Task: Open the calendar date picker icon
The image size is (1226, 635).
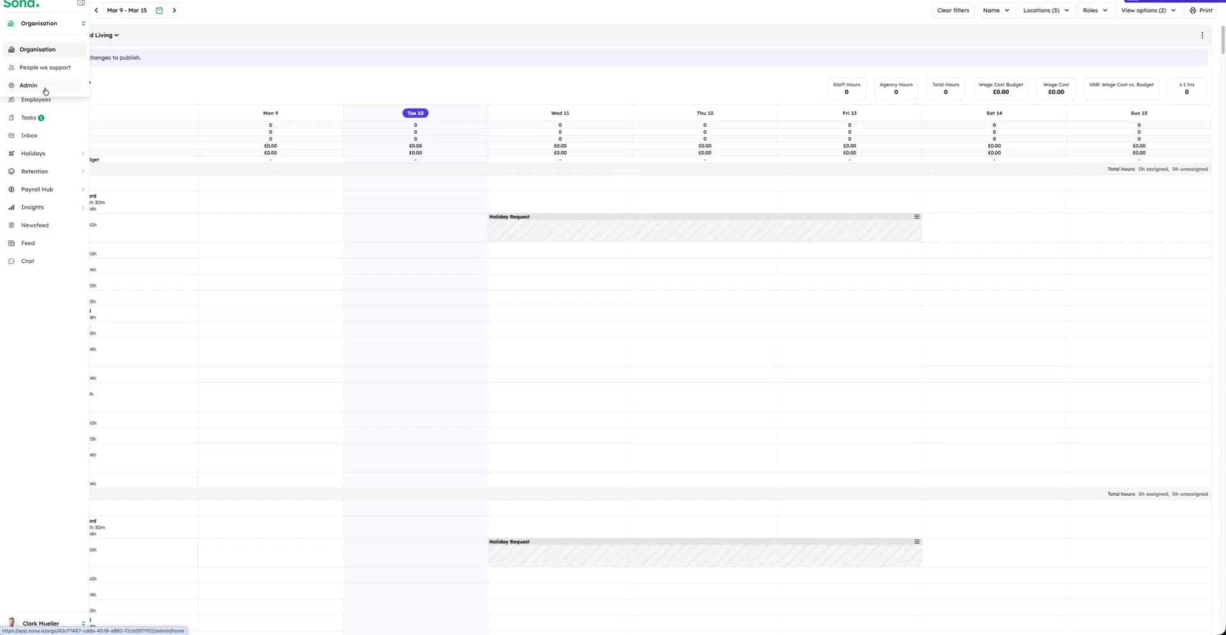Action: coord(160,10)
